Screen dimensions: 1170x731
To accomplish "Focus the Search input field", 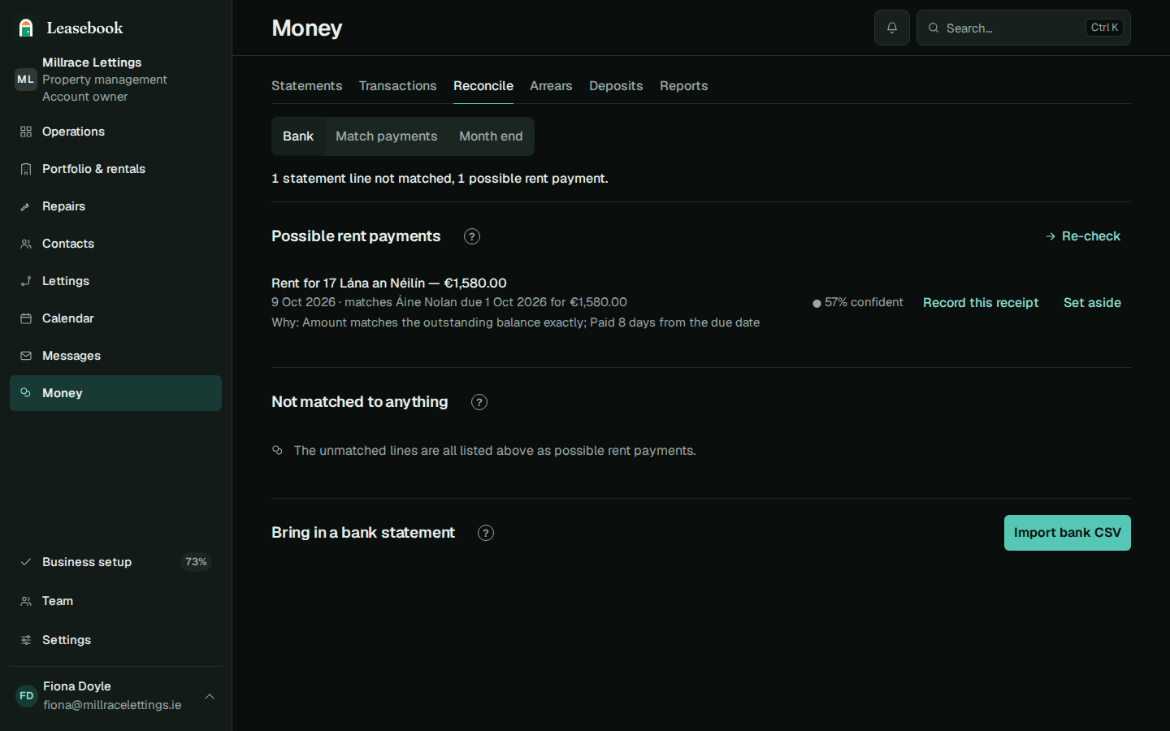I will [x=1024, y=28].
